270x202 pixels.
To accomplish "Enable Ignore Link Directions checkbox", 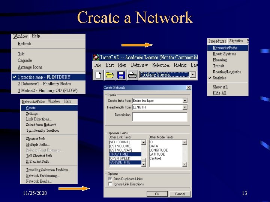I will tap(110, 184).
